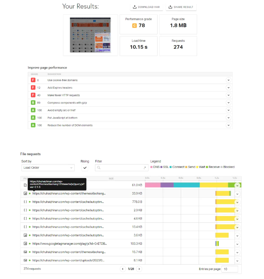The height and width of the screenshot is (279, 264).
Task: Expand the 13.4 KB request details
Action: click(x=237, y=227)
